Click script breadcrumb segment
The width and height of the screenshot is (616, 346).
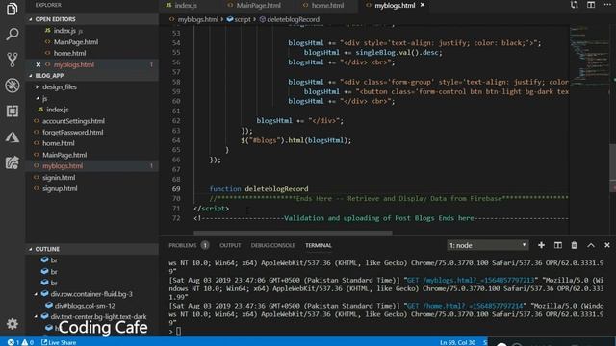point(239,19)
